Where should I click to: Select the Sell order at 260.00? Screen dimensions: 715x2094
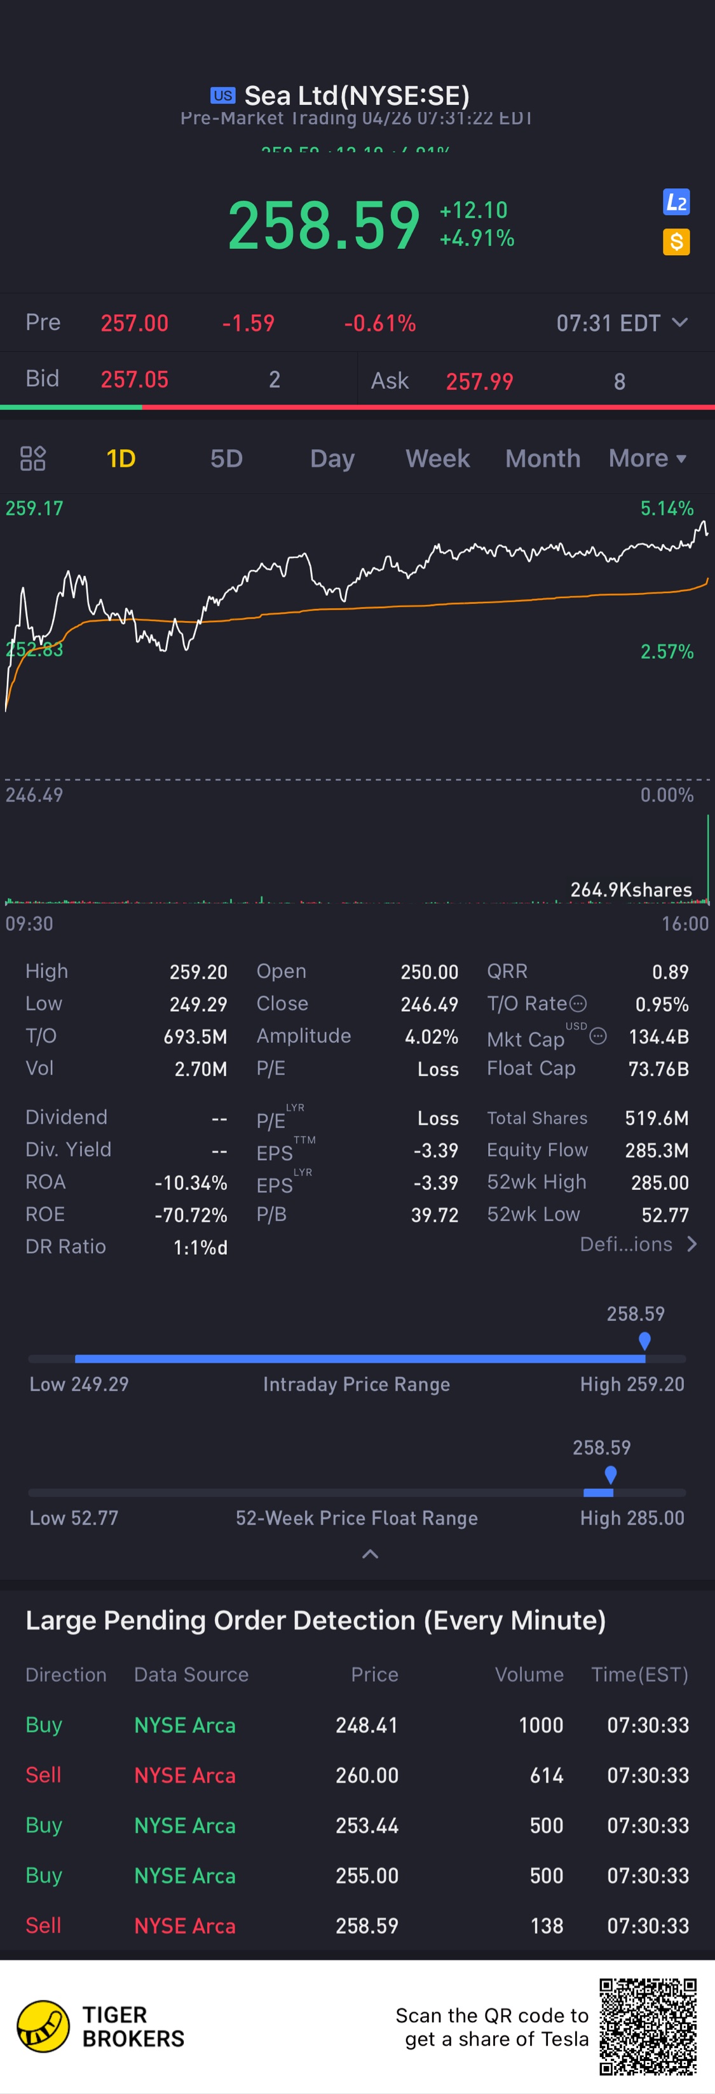tap(357, 1775)
